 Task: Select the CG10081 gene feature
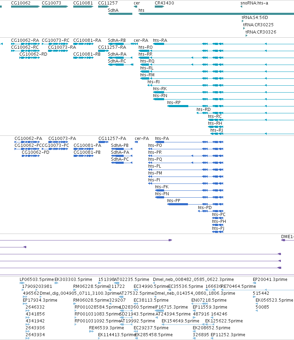click(83, 7)
